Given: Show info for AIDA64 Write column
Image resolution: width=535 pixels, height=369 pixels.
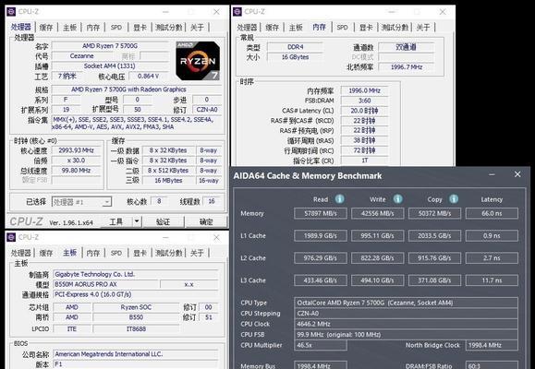Looking at the screenshot, I should (x=398, y=199).
